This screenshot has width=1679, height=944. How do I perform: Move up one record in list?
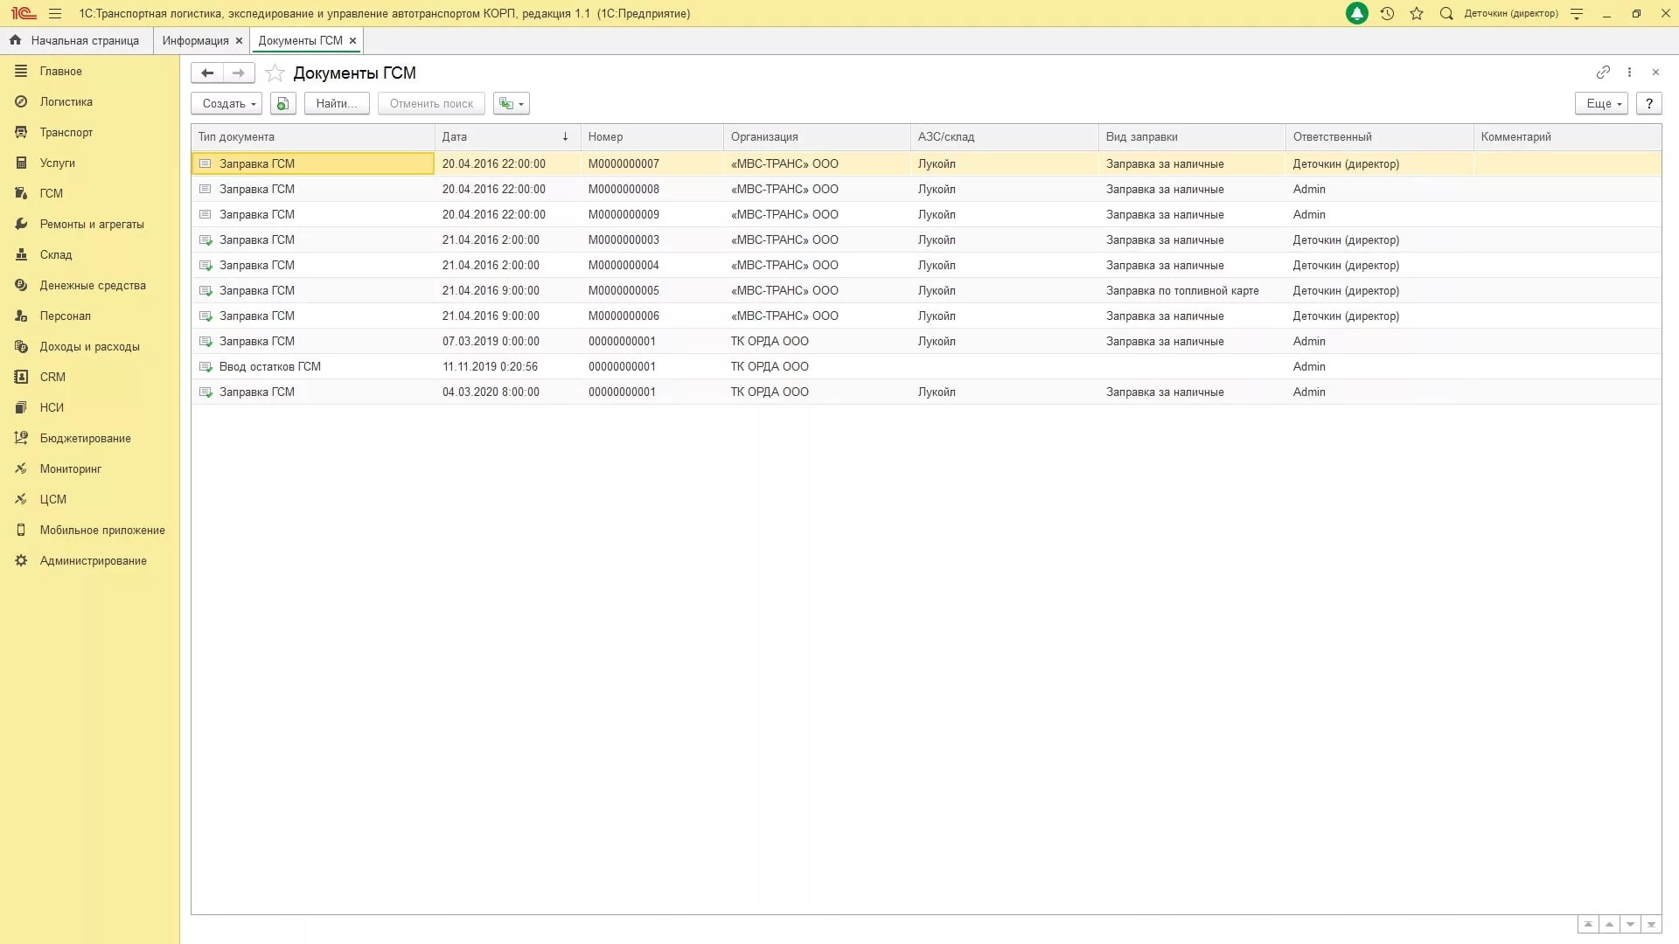[x=1609, y=924]
